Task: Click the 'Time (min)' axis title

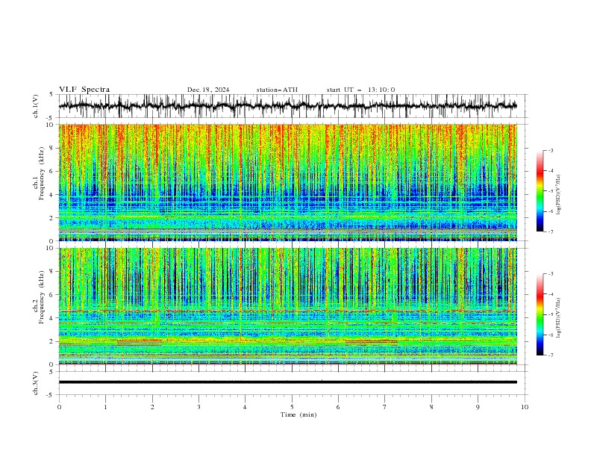Action: click(298, 414)
